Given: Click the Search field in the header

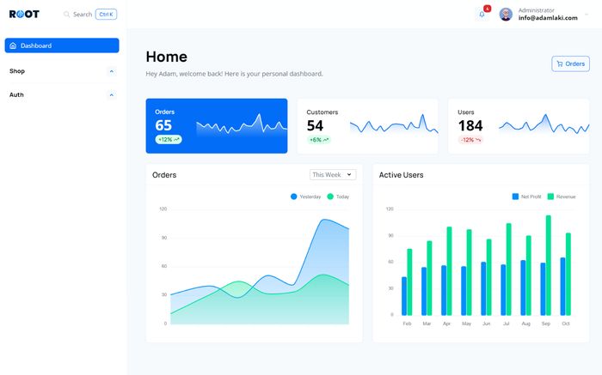Looking at the screenshot, I should pyautogui.click(x=83, y=15).
